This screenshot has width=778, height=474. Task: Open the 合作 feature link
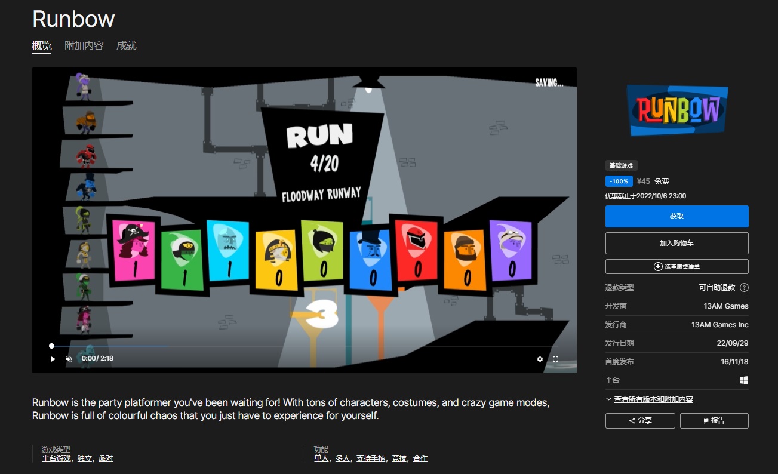tap(420, 458)
